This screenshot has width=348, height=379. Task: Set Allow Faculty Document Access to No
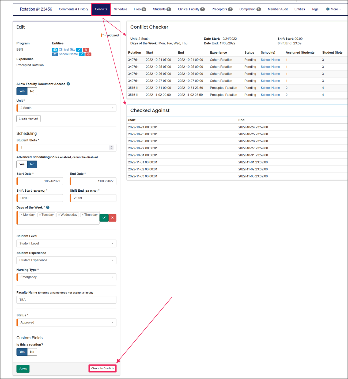pos(32,91)
